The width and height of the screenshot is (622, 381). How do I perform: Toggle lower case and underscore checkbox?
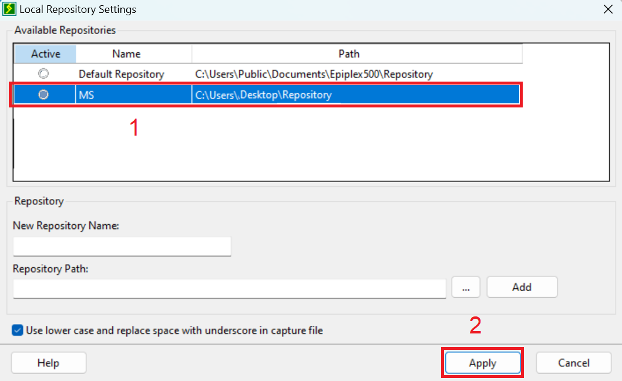pos(18,331)
